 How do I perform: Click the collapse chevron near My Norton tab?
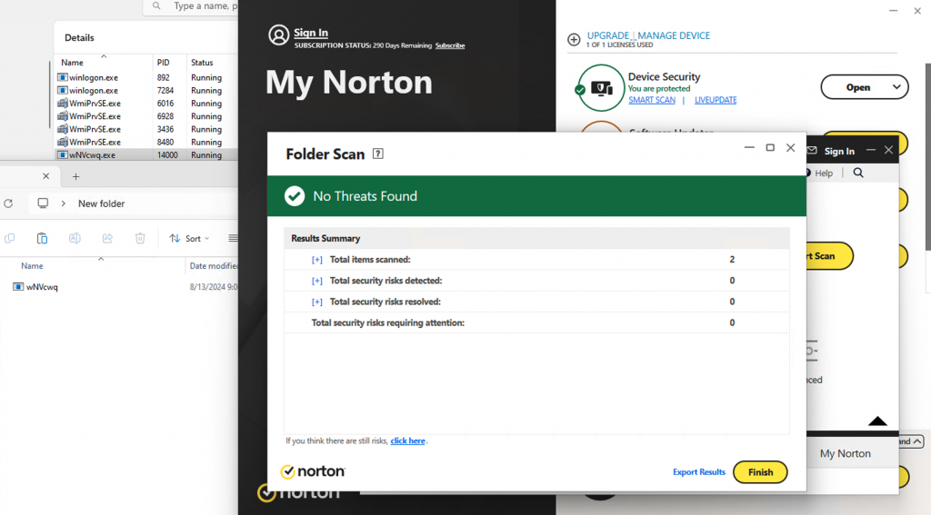(x=917, y=441)
